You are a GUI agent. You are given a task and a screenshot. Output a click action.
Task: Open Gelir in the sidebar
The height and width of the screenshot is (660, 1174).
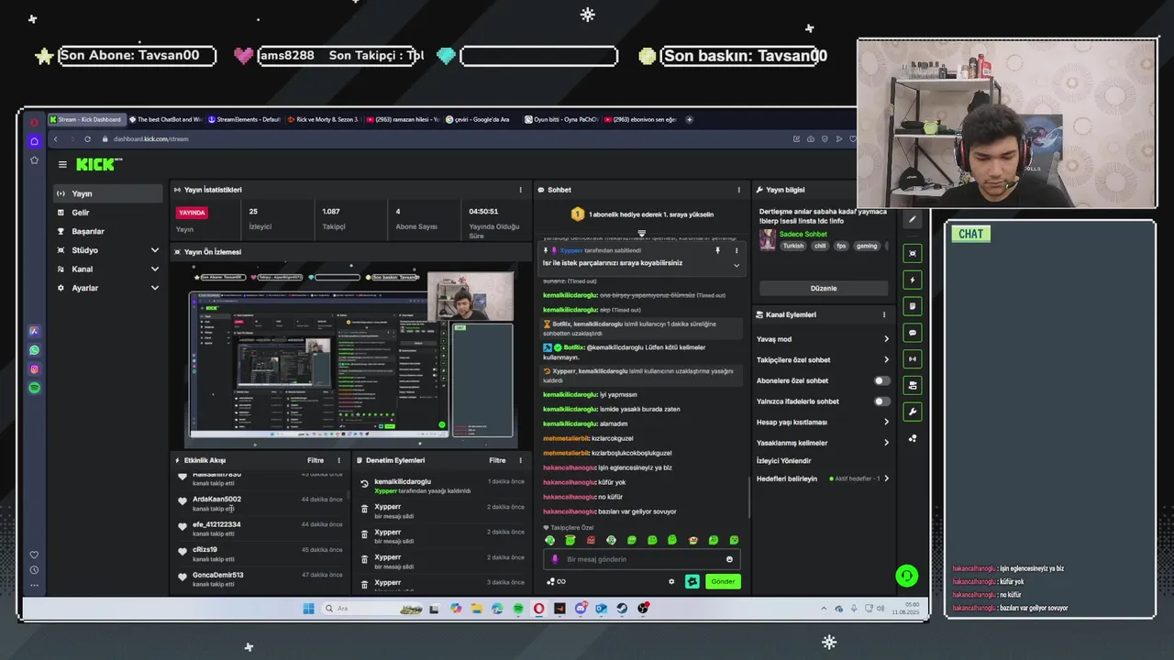point(107,213)
